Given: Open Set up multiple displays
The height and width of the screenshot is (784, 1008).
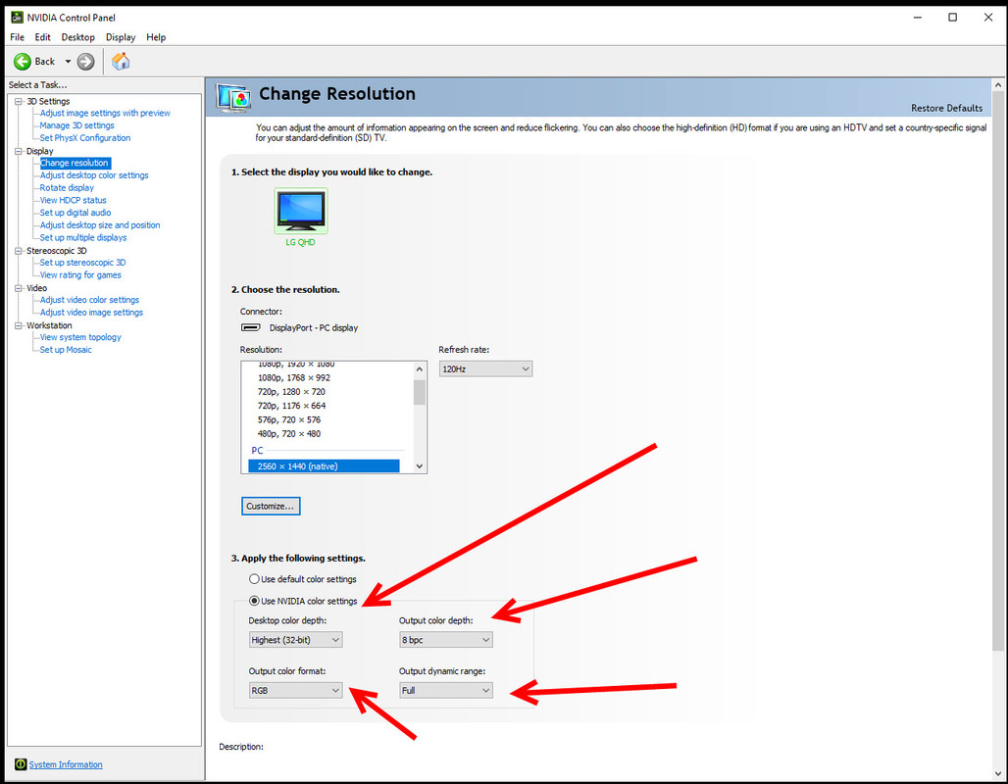Looking at the screenshot, I should tap(83, 237).
